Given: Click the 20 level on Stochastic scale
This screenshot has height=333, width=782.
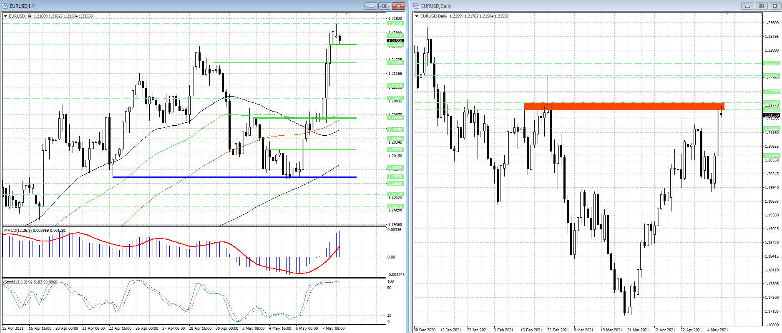Looking at the screenshot, I should click(390, 316).
